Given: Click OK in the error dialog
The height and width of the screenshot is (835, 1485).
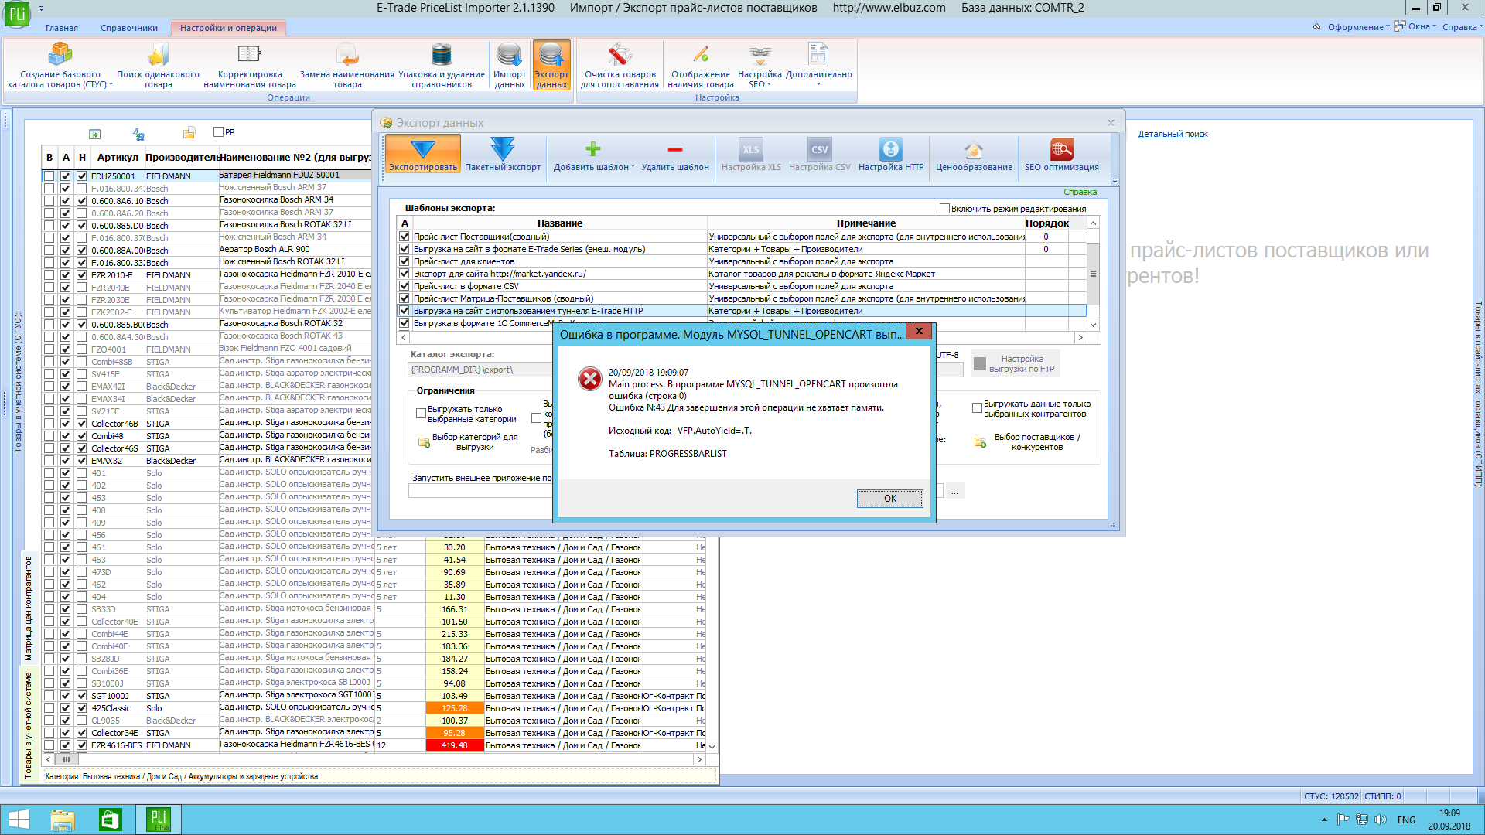Looking at the screenshot, I should click(x=889, y=499).
